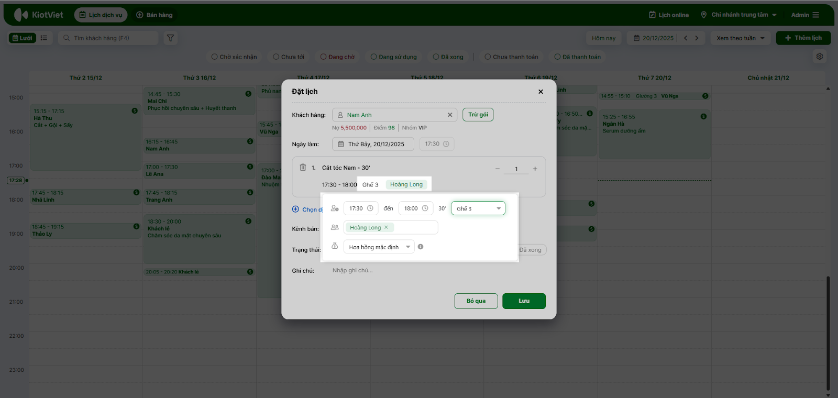Viewport: 838px width, 398px height.
Task: Click the calendar vertical scrollbar
Action: pyautogui.click(x=828, y=333)
